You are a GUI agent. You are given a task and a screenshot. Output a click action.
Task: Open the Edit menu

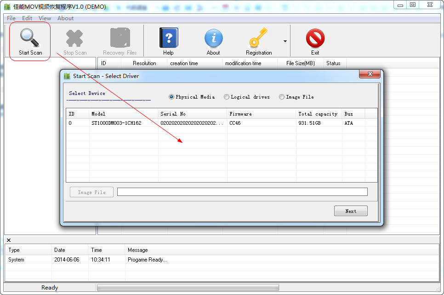coord(27,18)
